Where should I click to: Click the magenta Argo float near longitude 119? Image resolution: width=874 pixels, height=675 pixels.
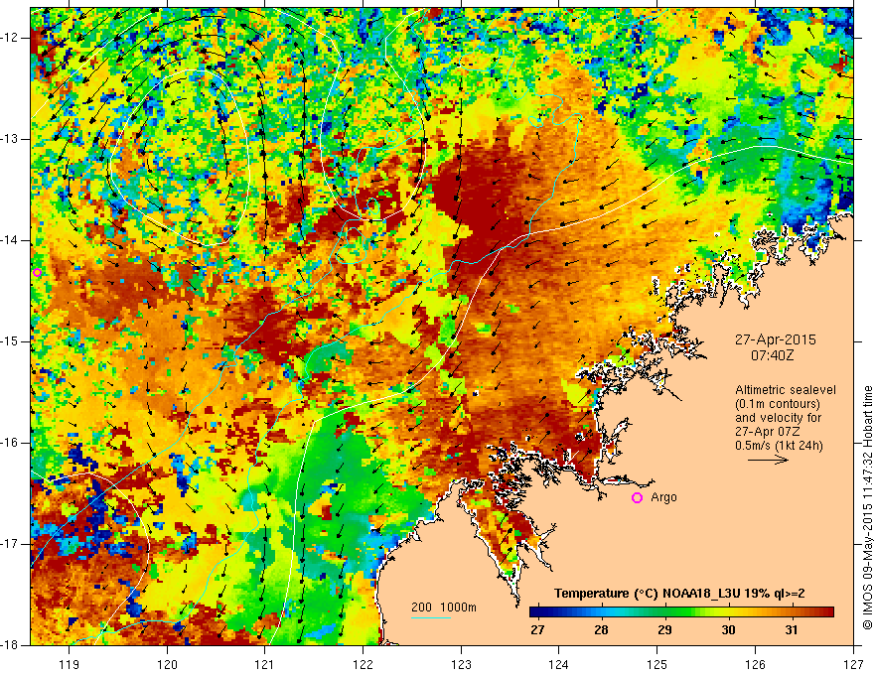coord(38,272)
